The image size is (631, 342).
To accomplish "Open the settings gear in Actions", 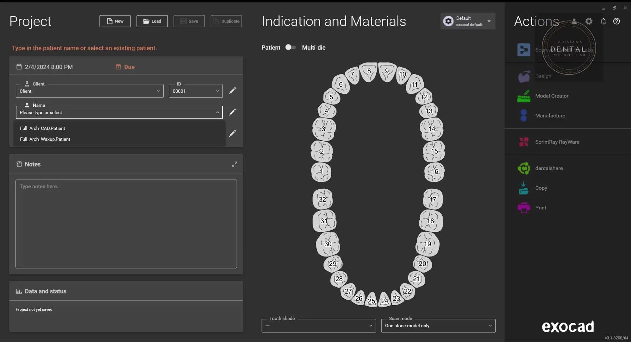I will coord(589,21).
